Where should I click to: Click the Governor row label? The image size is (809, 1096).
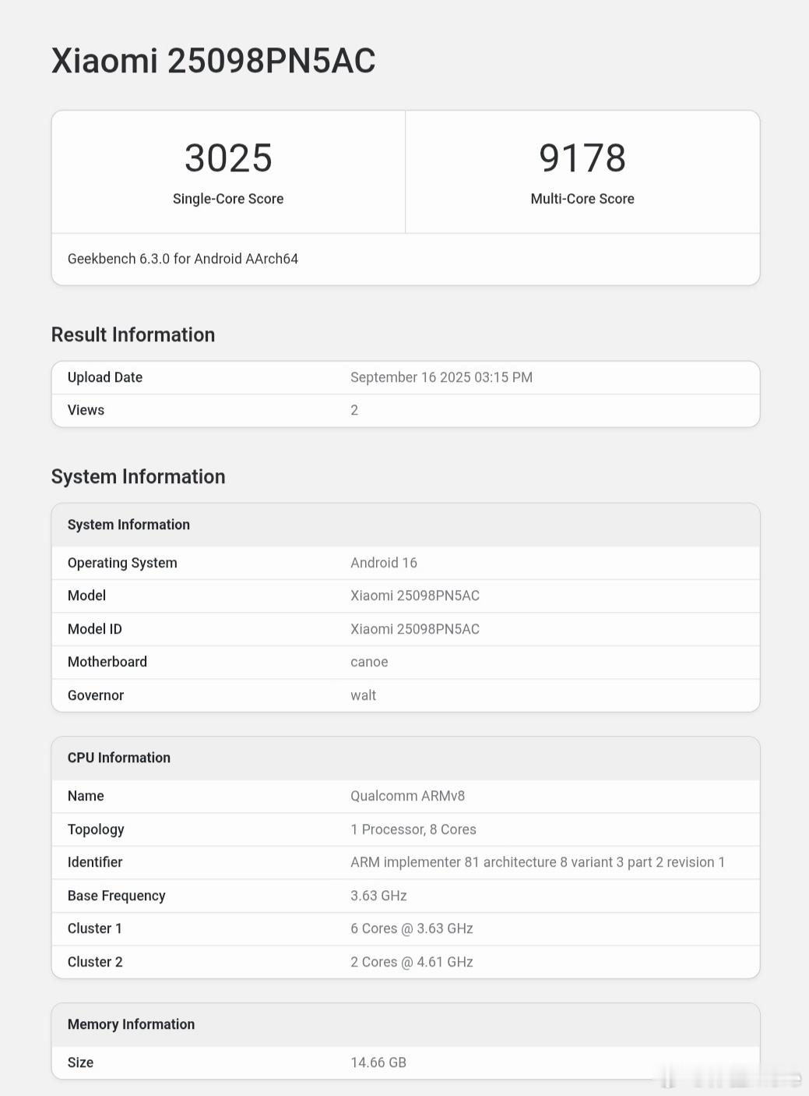click(x=96, y=695)
